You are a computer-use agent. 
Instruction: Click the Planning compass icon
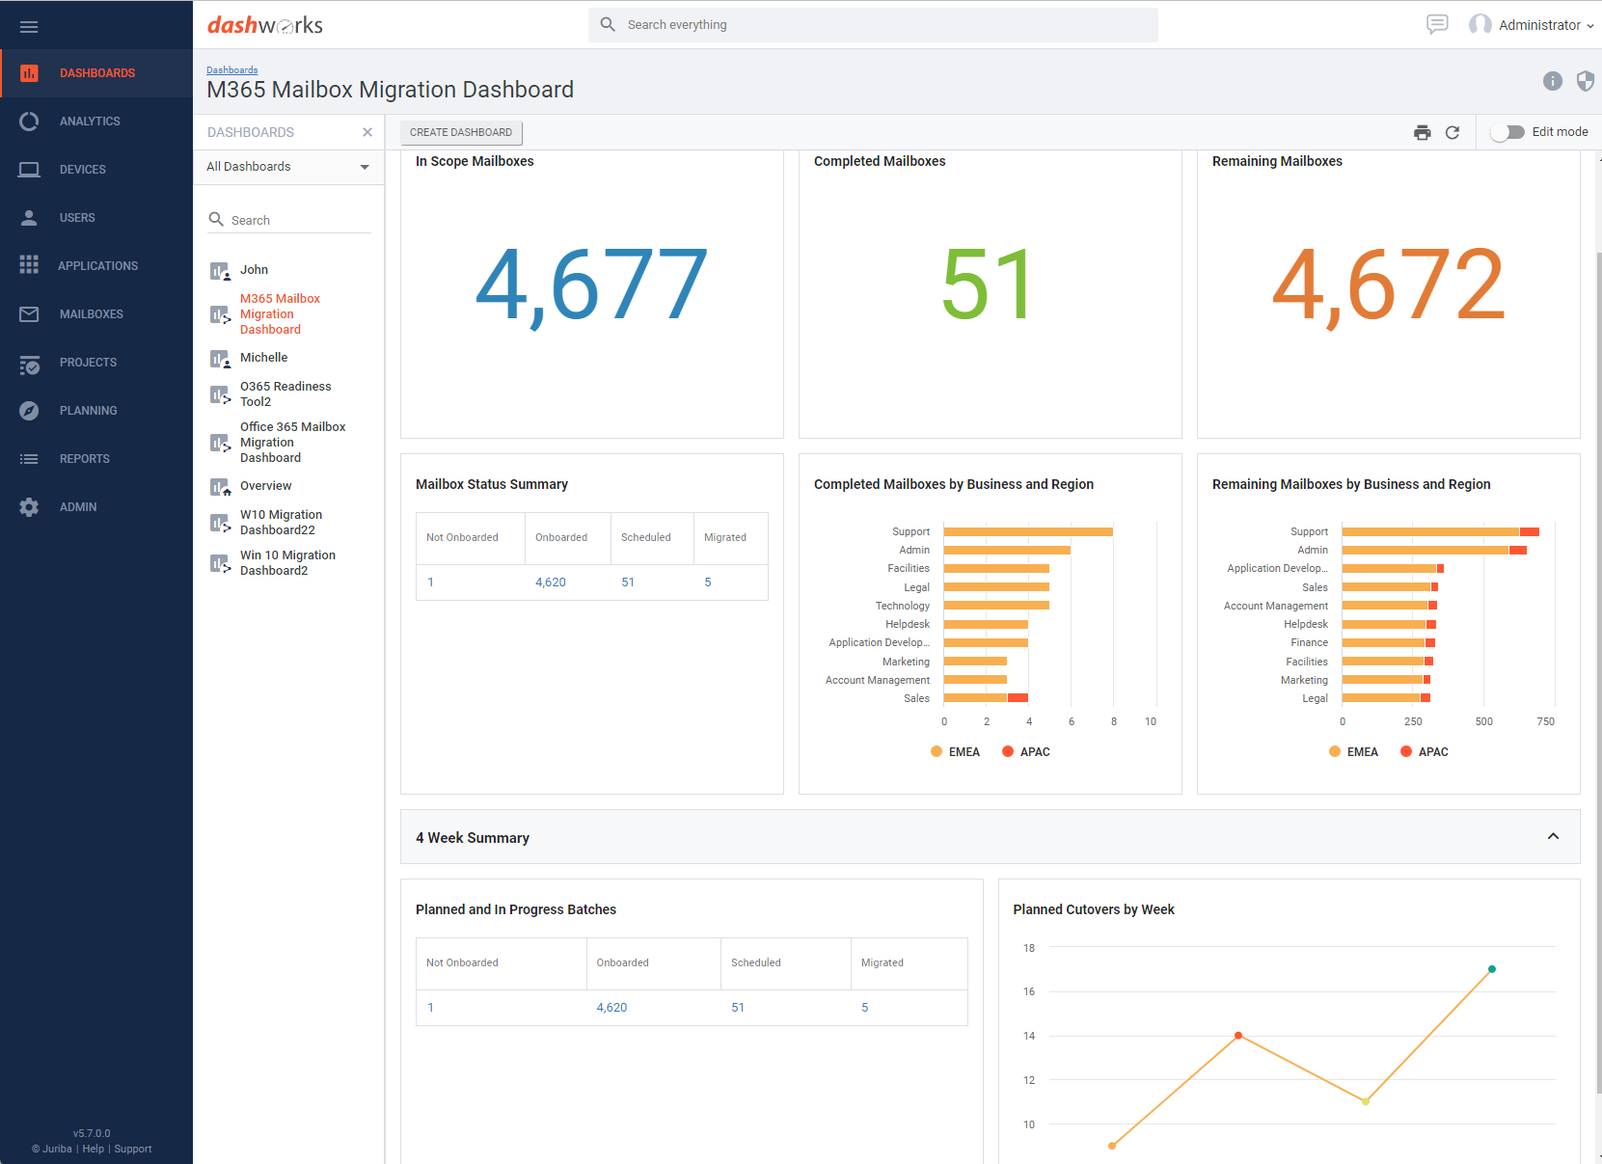point(29,411)
